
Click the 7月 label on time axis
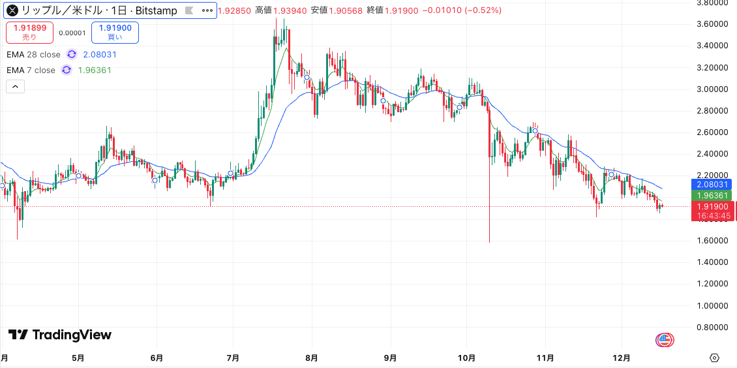(x=233, y=358)
